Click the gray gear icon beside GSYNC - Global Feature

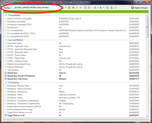tap(6, 55)
